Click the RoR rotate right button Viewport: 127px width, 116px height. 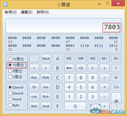46,78
